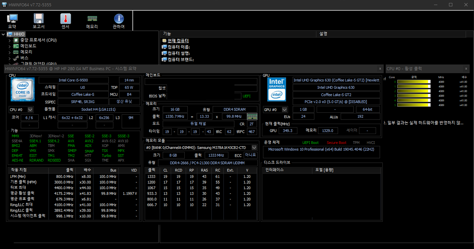This screenshot has height=249, width=474.
Task: Expand the 메모리 tree node
Action: click(x=10, y=52)
